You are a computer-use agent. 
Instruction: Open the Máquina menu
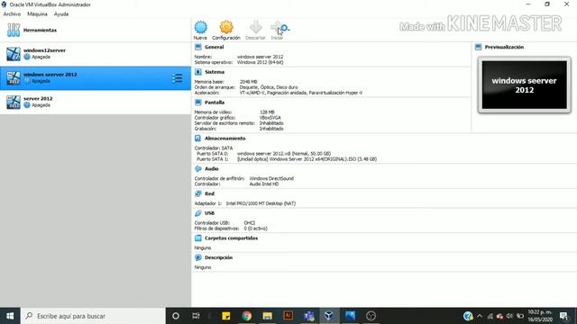pos(37,14)
